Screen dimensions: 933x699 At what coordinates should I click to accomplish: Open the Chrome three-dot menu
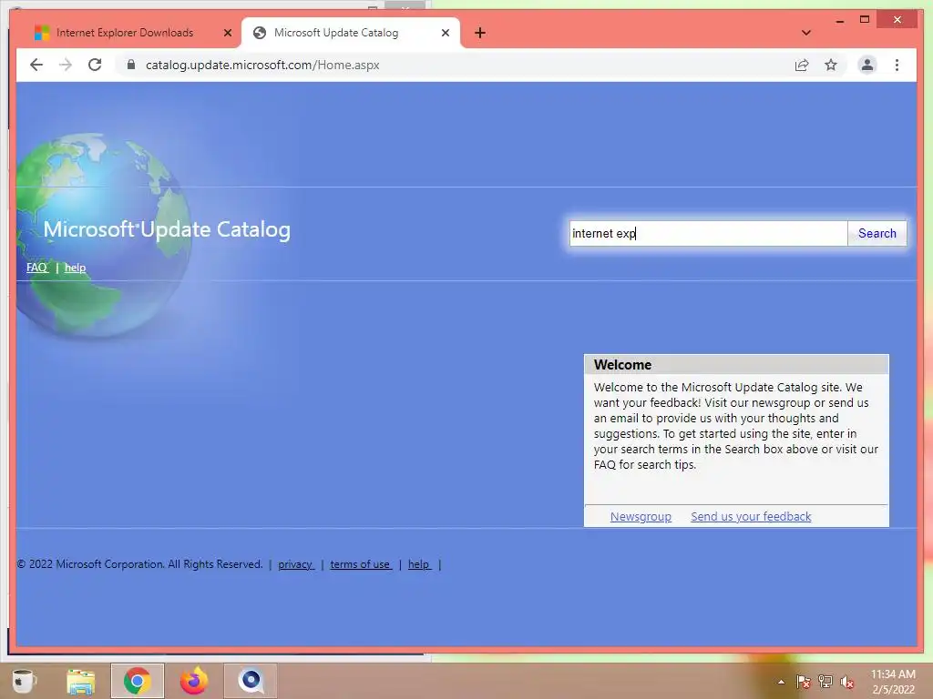(x=897, y=65)
